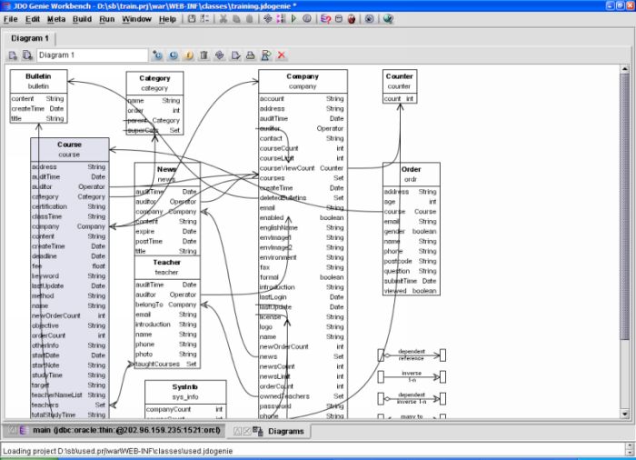Select the Counter class header
This screenshot has width=636, height=460.
click(400, 81)
